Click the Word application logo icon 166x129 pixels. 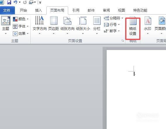1,2
